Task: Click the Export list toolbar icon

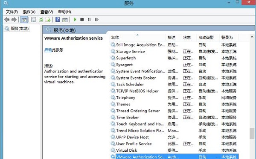Action: [48, 20]
